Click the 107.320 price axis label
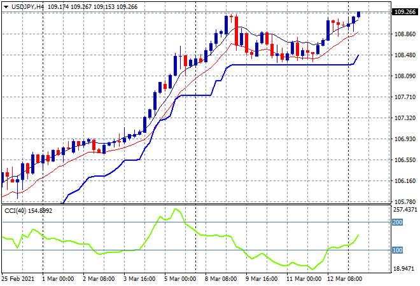This screenshot has height=286, width=420. coord(405,118)
